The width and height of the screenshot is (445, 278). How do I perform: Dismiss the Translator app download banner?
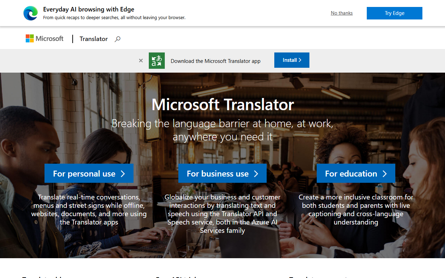[141, 60]
